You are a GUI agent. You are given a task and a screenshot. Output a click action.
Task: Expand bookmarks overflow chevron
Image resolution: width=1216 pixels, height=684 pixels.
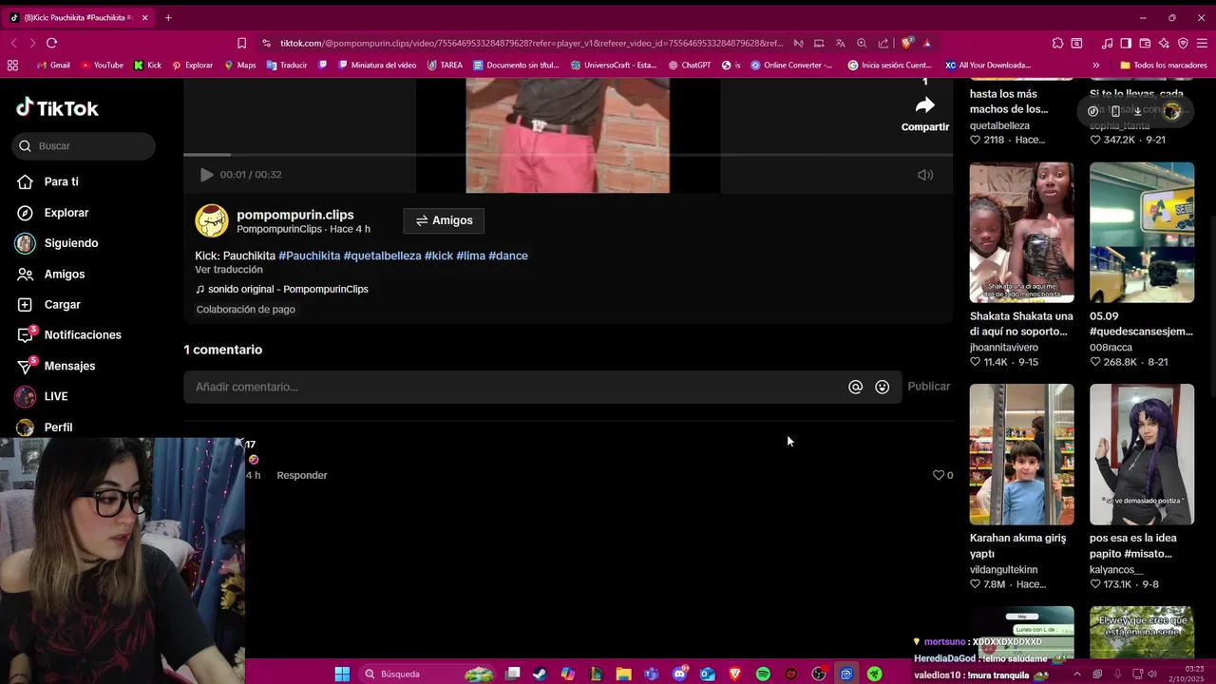pos(1095,66)
